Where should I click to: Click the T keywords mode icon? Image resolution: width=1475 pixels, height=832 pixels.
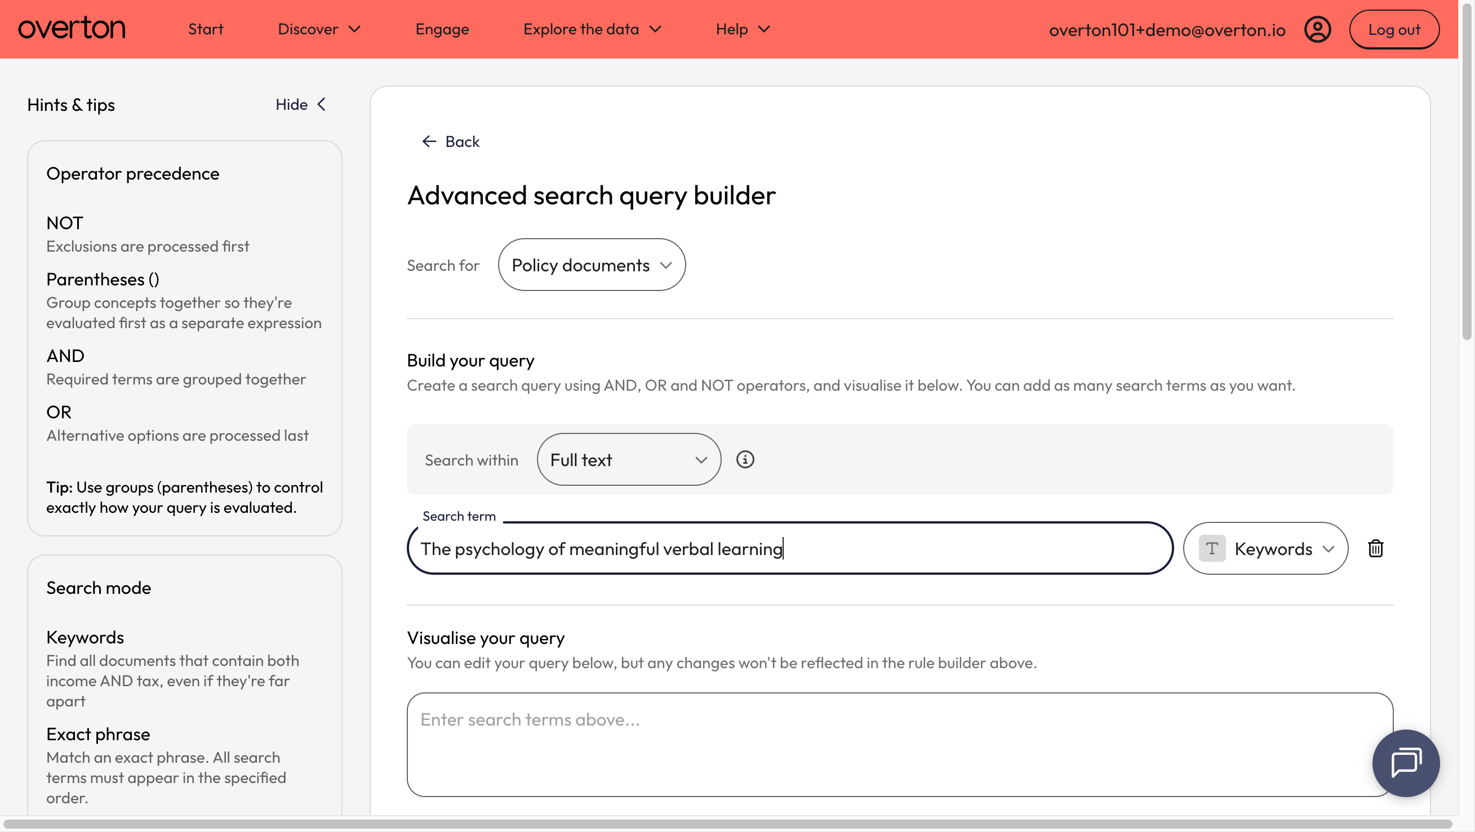coord(1211,548)
